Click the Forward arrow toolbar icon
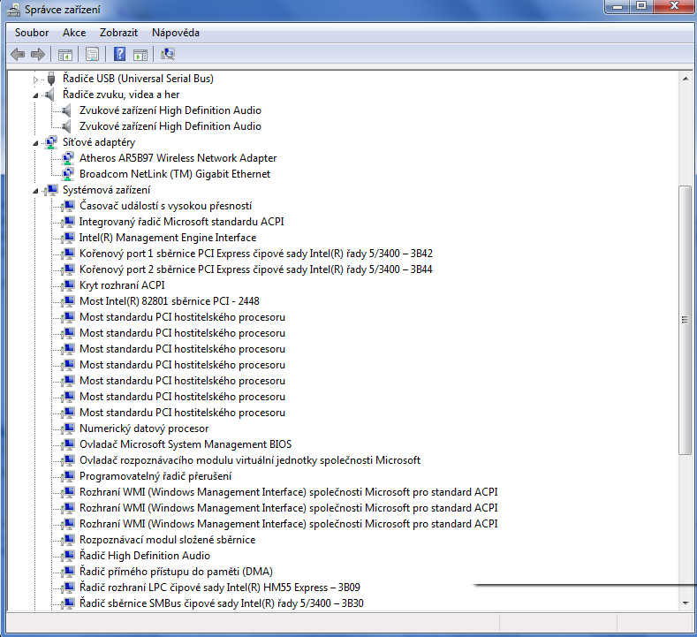Screen dimensions: 697x637 (x=38, y=54)
